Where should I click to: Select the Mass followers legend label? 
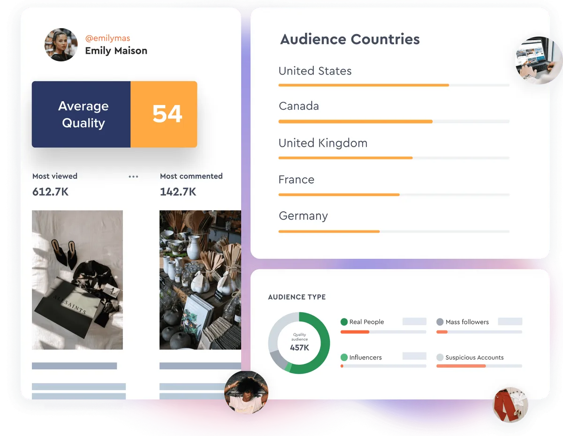467,322
